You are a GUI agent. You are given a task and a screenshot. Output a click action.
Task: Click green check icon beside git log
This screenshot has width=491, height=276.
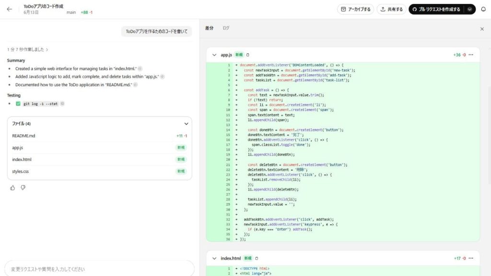[x=18, y=103]
